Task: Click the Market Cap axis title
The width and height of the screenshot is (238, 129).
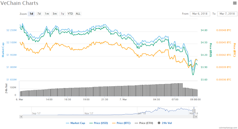Action: (3, 50)
